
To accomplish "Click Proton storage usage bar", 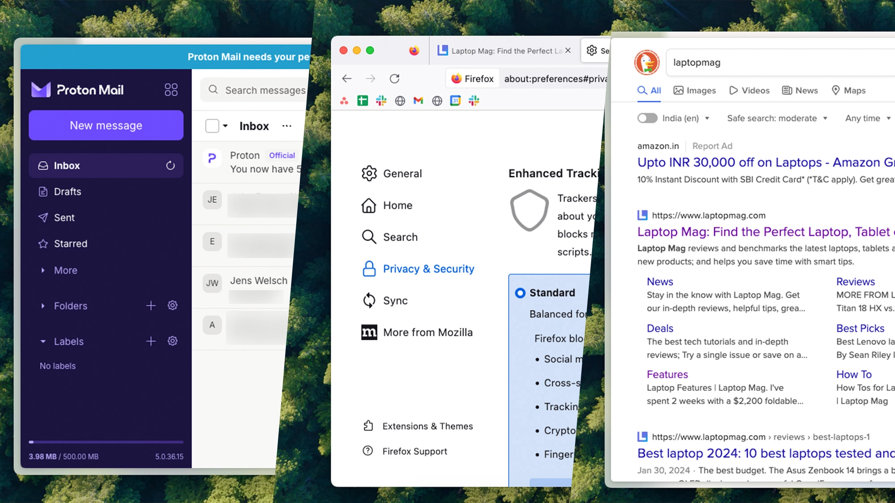I will pyautogui.click(x=106, y=442).
